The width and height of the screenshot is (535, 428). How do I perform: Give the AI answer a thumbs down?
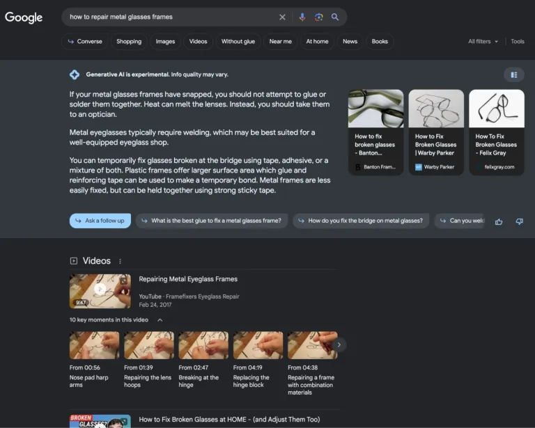(x=519, y=222)
